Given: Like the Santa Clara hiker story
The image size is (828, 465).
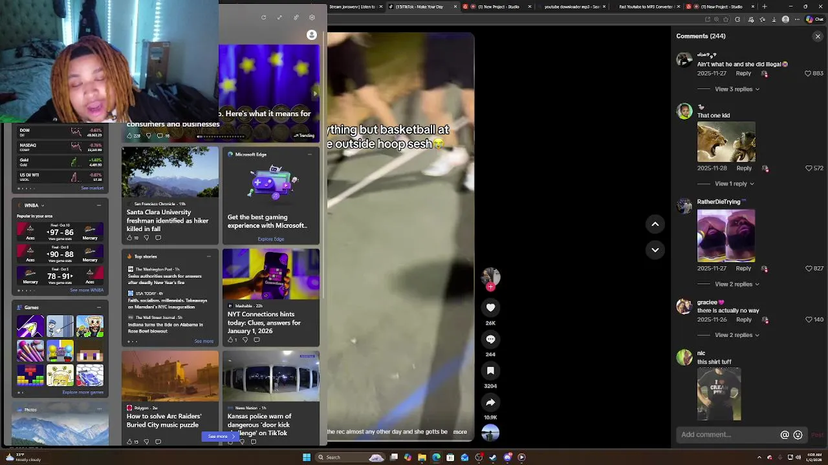Looking at the screenshot, I should (129, 238).
